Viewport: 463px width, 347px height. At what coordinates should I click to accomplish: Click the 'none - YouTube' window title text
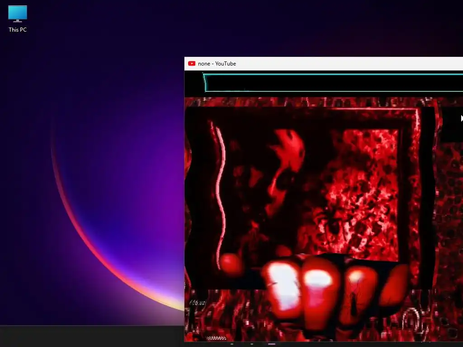(x=217, y=64)
